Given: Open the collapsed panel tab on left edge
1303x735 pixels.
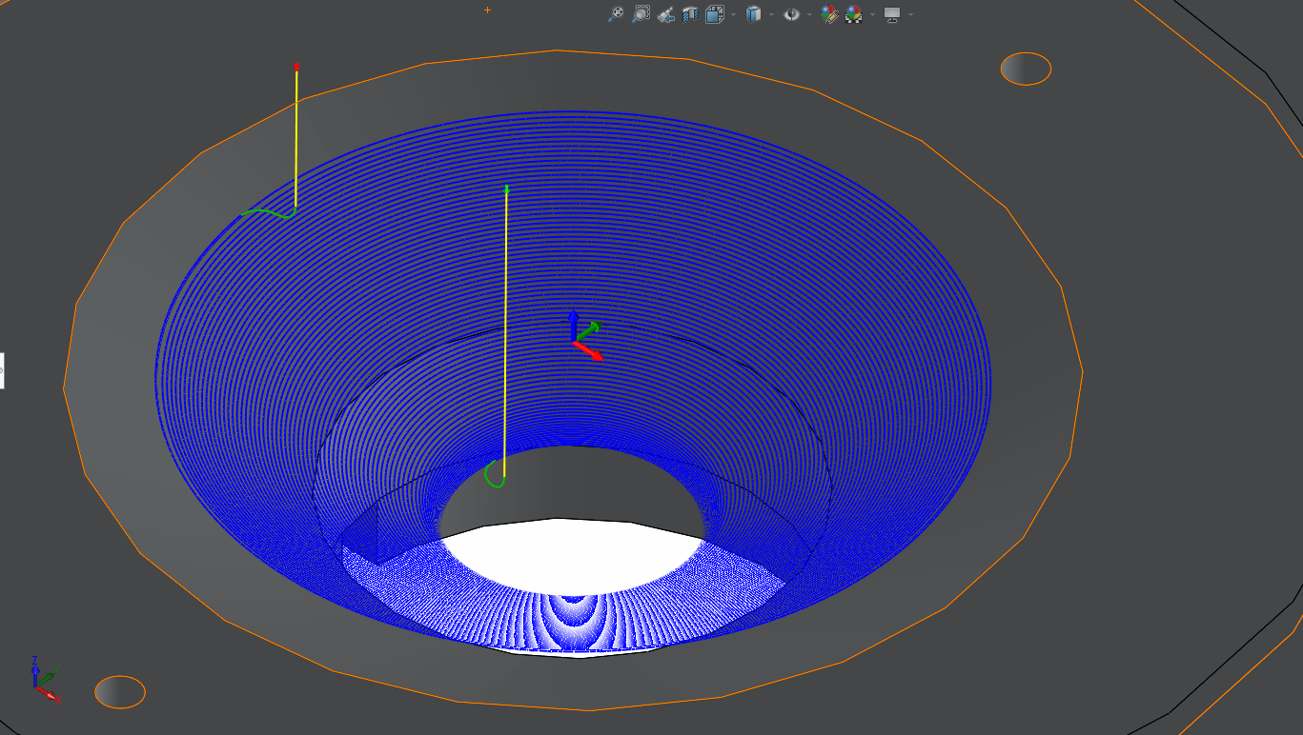Looking at the screenshot, I should click(3, 369).
